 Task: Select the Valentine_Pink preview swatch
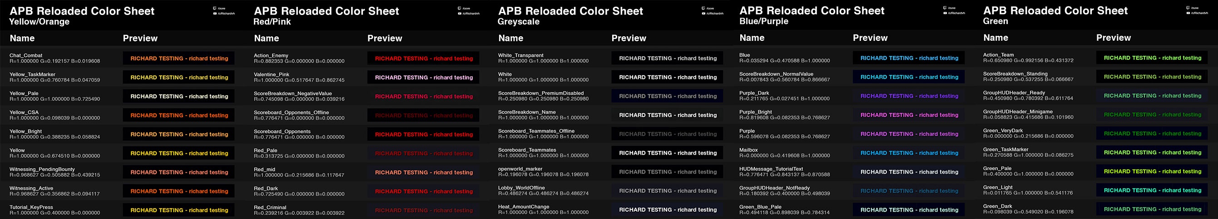(423, 78)
